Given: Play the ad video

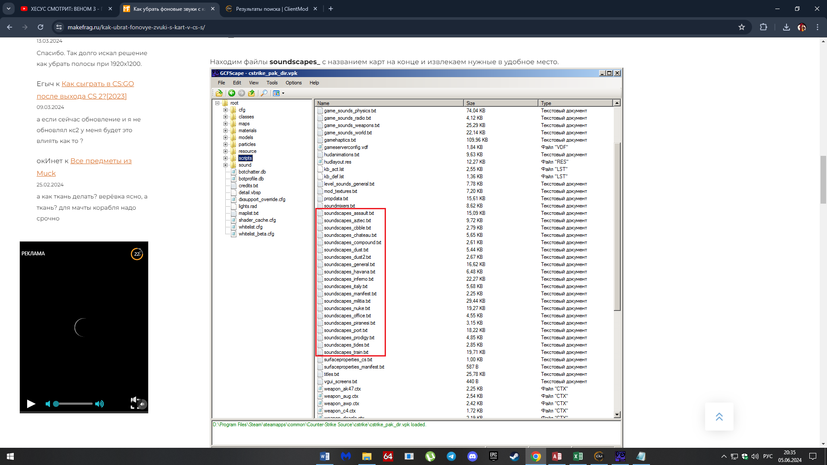Looking at the screenshot, I should click(x=31, y=404).
